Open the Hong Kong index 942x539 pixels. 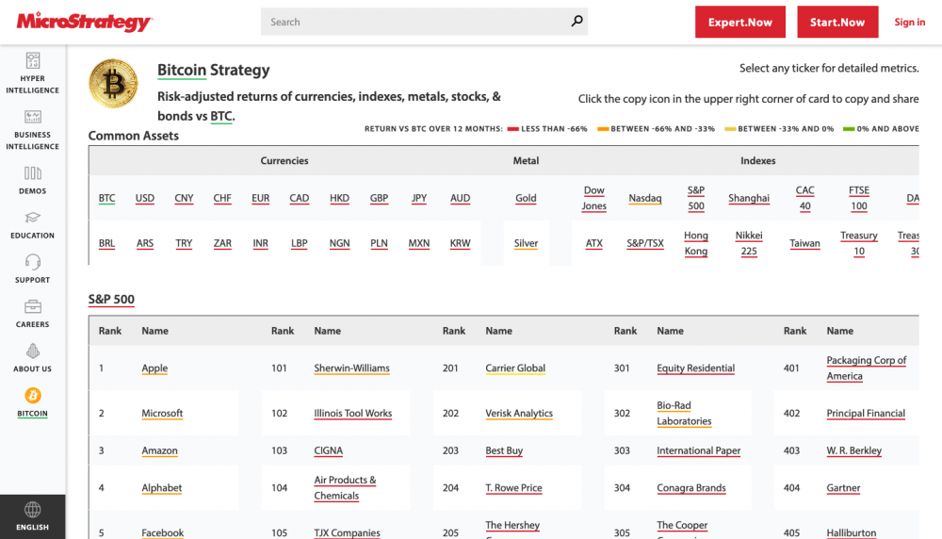696,243
